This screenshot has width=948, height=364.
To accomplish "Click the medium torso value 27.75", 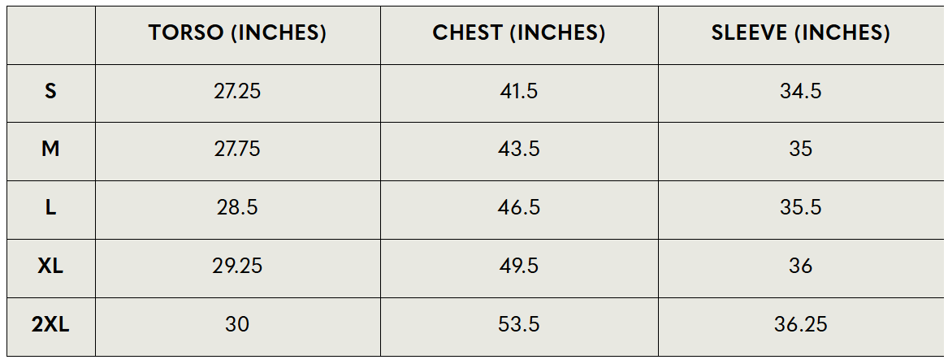I will 237,149.
